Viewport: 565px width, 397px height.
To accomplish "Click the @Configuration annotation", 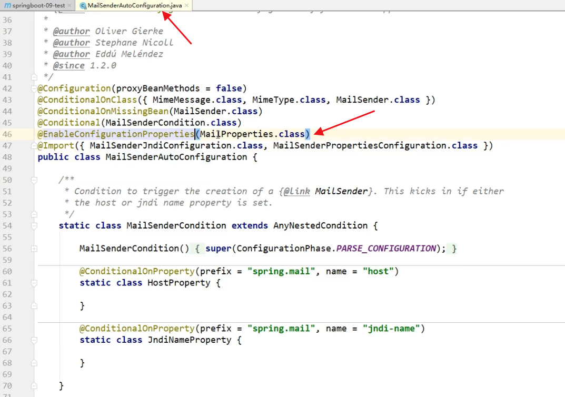I will (x=74, y=88).
